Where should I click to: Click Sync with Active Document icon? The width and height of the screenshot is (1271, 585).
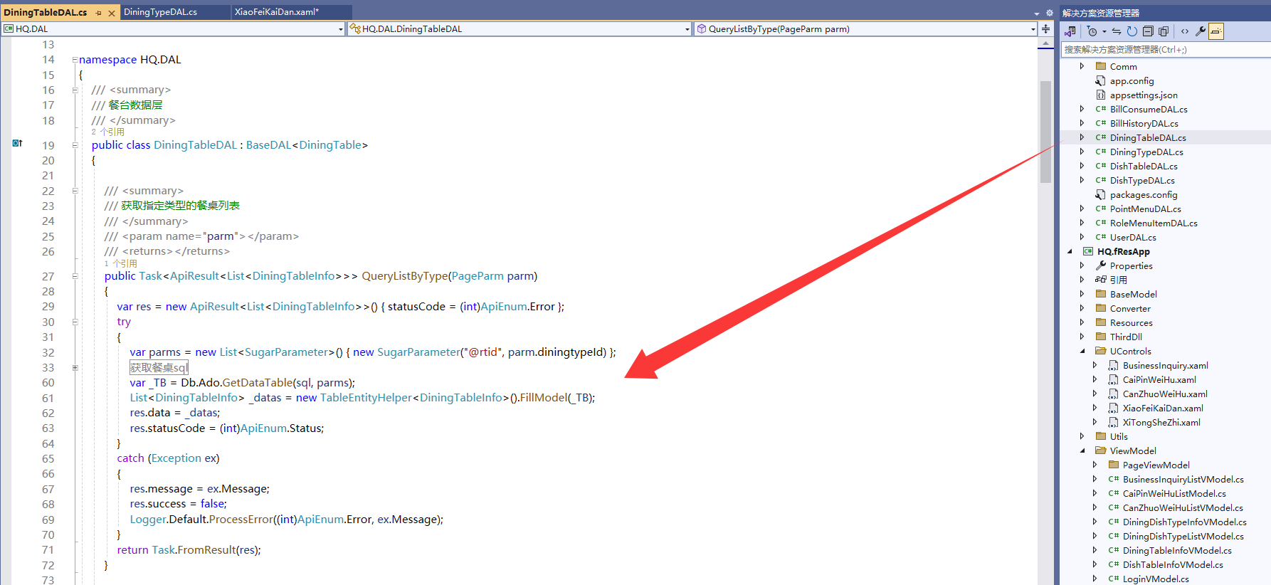point(1117,31)
